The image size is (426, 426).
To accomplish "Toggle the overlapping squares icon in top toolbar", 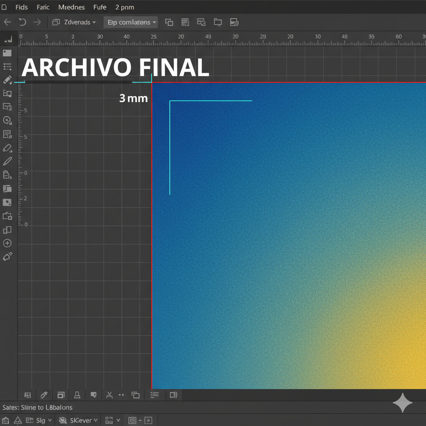I will click(x=169, y=22).
